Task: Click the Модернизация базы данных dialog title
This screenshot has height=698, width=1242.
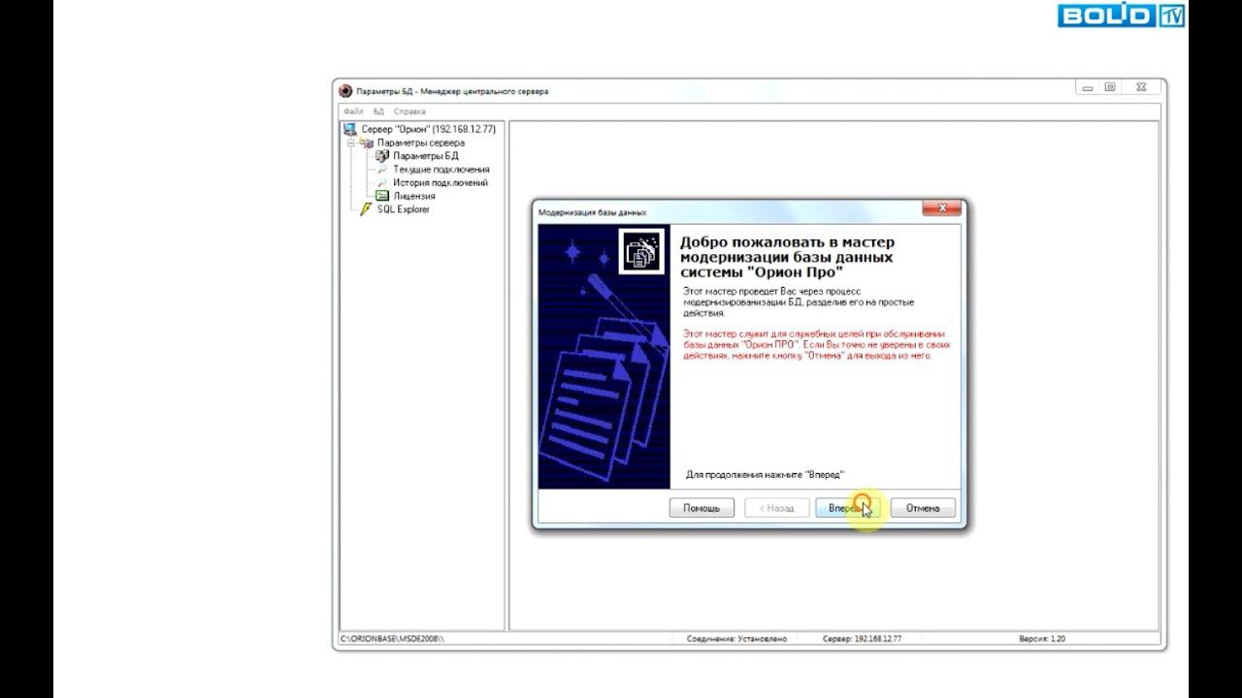Action: click(x=592, y=211)
